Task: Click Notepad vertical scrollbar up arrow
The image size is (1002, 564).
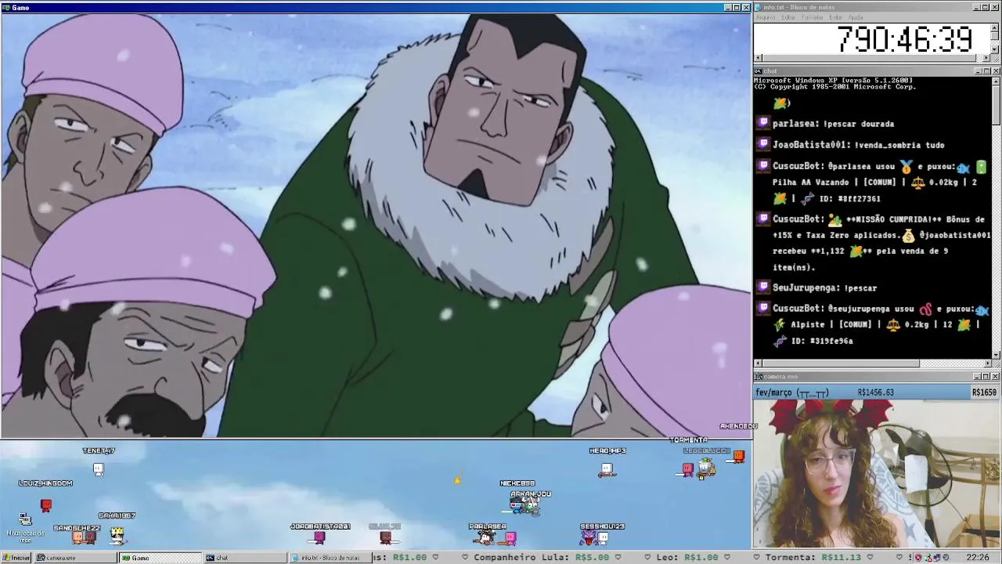Action: (x=995, y=26)
